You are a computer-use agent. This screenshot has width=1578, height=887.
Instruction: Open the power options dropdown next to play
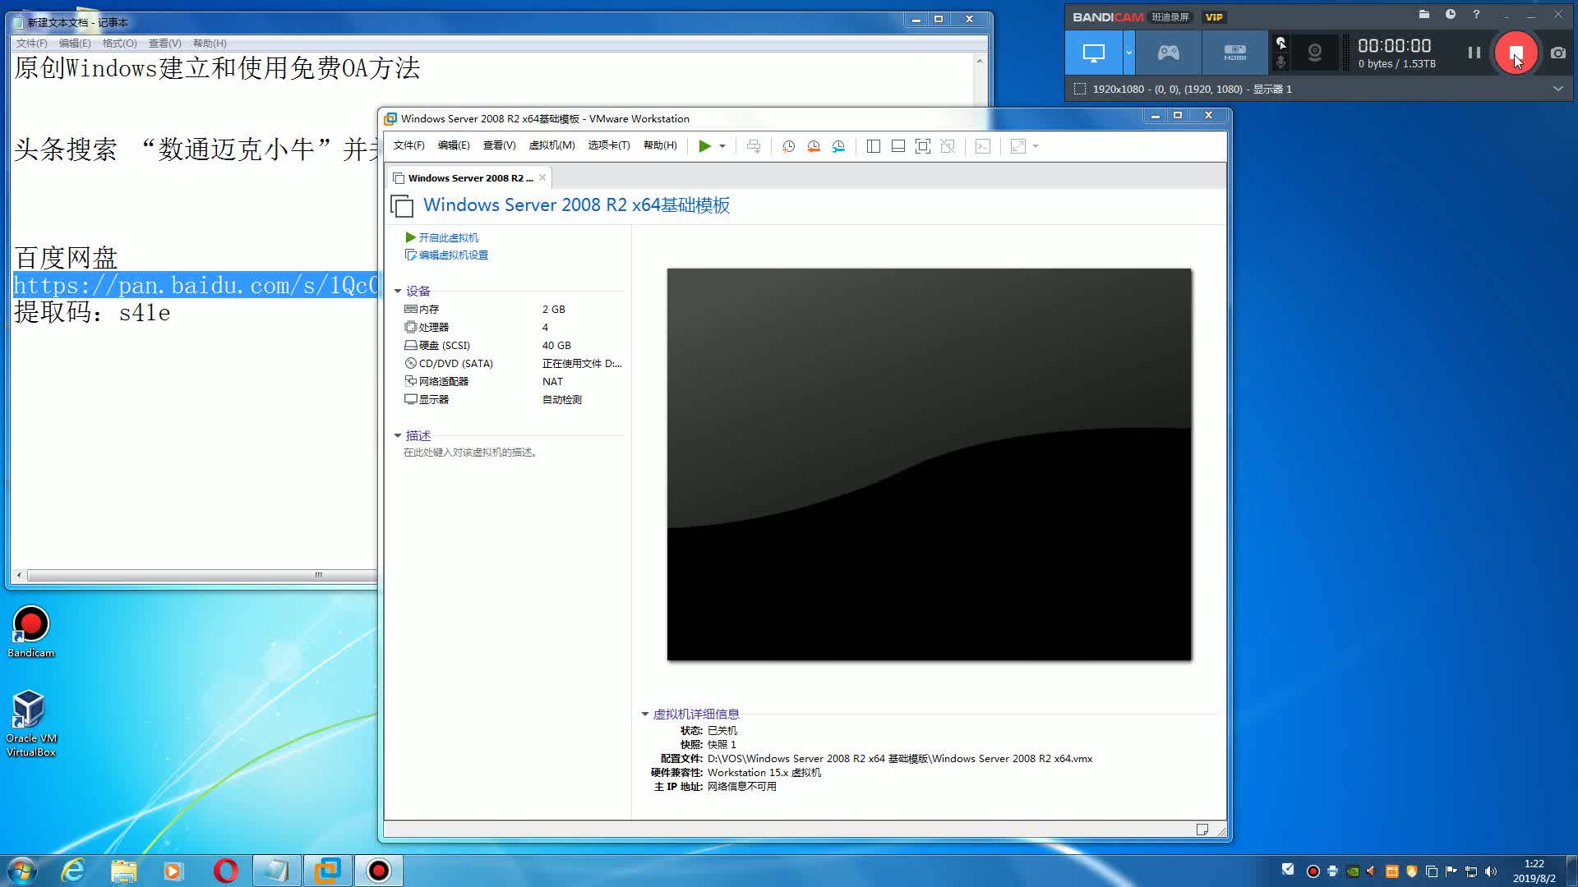pyautogui.click(x=722, y=146)
